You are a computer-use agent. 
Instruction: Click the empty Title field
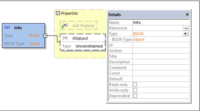pyautogui.click(x=161, y=56)
